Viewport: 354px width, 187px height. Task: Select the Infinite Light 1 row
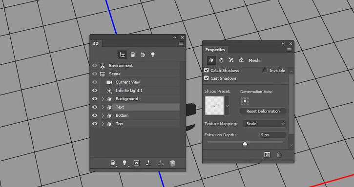pyautogui.click(x=139, y=91)
